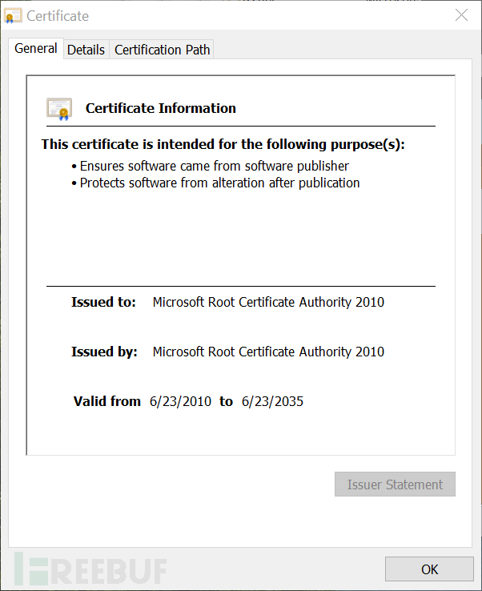Click the Issued by value Microsoft Root Certificate Authority 2010
Image resolution: width=482 pixels, height=591 pixels.
(268, 352)
